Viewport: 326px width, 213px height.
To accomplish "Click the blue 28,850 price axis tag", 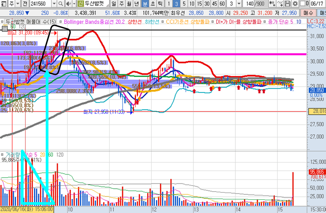I will coord(316,90).
